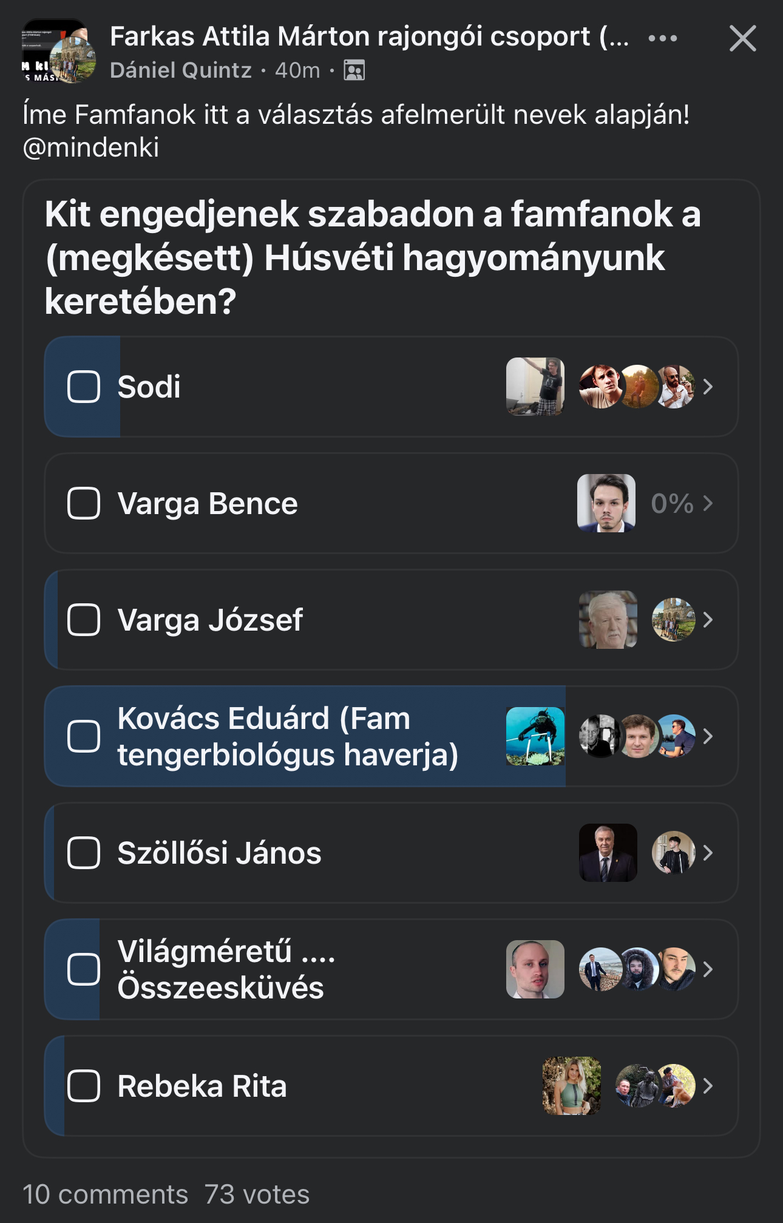Open Dániel Quintz's profile

(180, 70)
